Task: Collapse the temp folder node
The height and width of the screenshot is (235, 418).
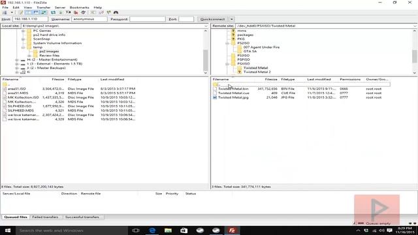Action: coord(24,47)
